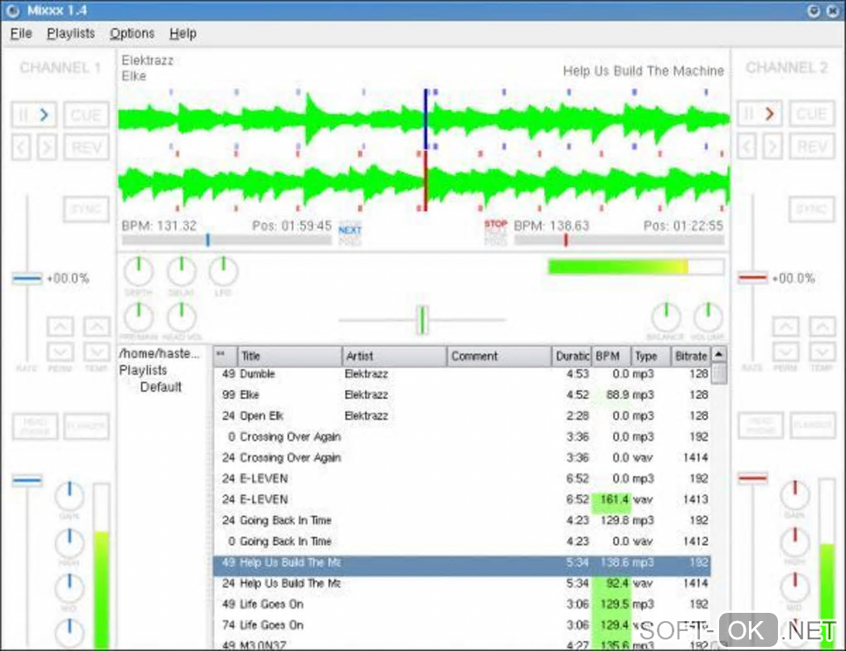Click Channel 1 TEMP pitch up arrow

pos(96,326)
